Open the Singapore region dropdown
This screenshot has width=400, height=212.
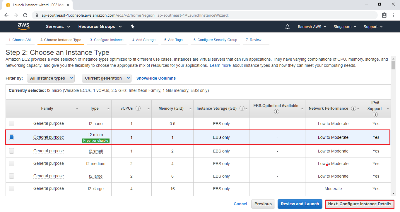coord(345,27)
